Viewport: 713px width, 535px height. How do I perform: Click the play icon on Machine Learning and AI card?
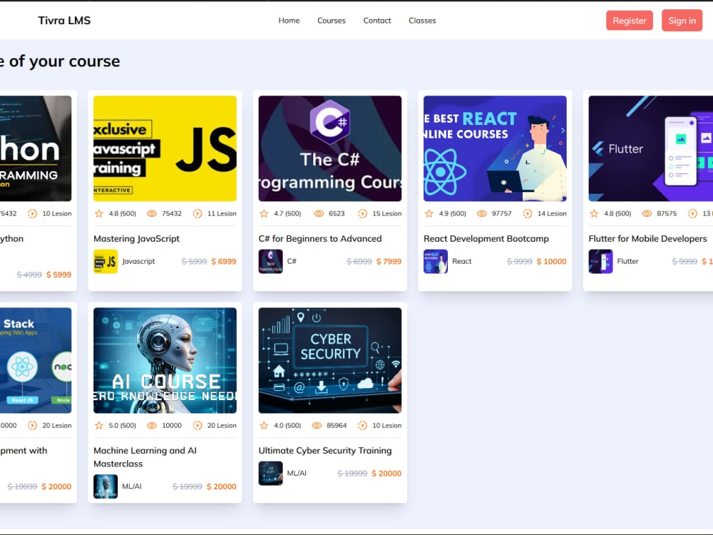[198, 425]
